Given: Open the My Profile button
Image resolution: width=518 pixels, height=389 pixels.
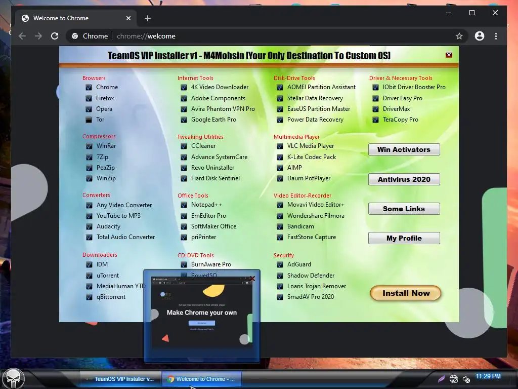Looking at the screenshot, I should 404,238.
